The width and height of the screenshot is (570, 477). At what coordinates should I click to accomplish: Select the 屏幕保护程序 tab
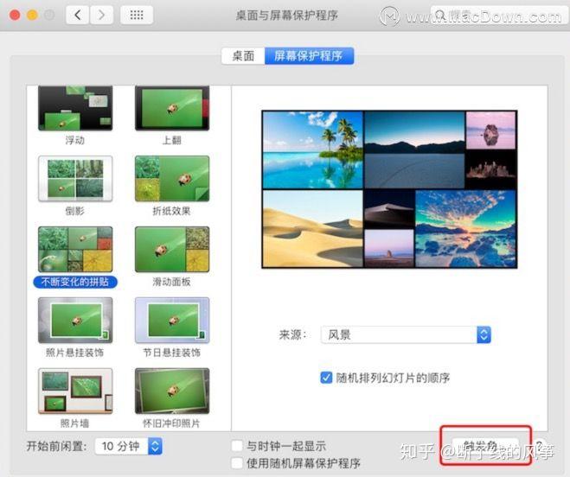(x=309, y=56)
